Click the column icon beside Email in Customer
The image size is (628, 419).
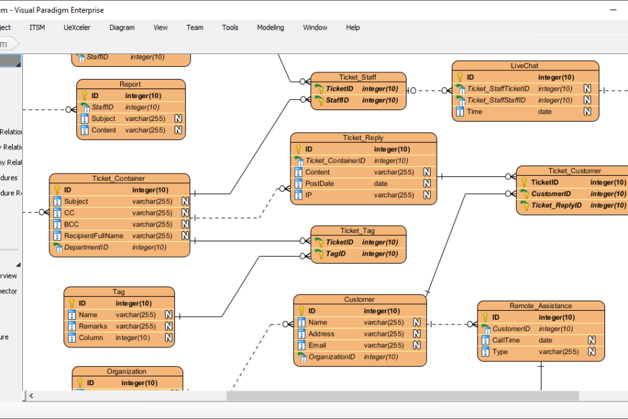click(301, 345)
